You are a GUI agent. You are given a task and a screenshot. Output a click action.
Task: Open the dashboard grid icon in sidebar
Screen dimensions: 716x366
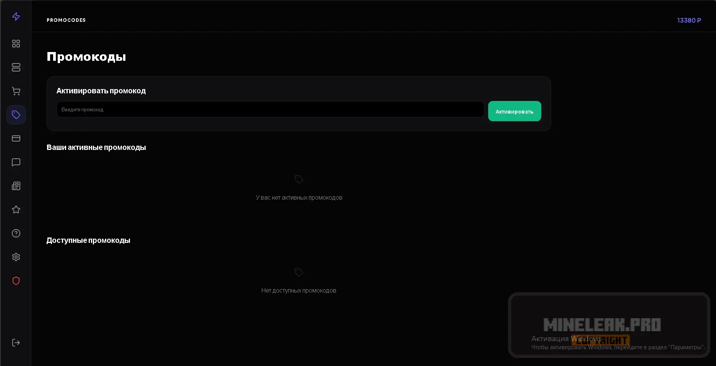[16, 44]
